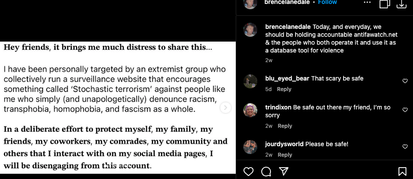This screenshot has height=179, width=413.
Task: Reply to the trindixon comment
Action: tap(285, 126)
